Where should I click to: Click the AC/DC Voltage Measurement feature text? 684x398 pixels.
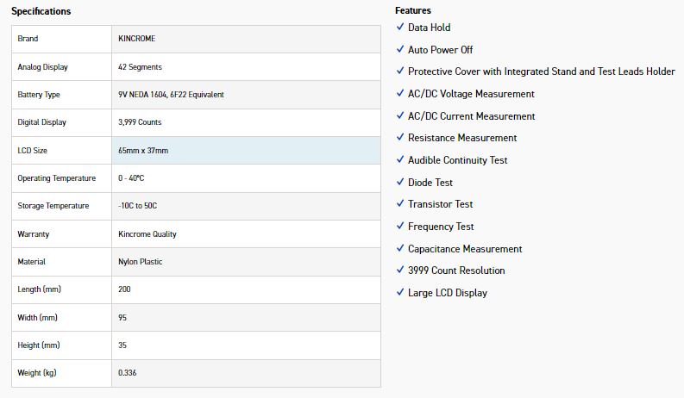point(471,94)
